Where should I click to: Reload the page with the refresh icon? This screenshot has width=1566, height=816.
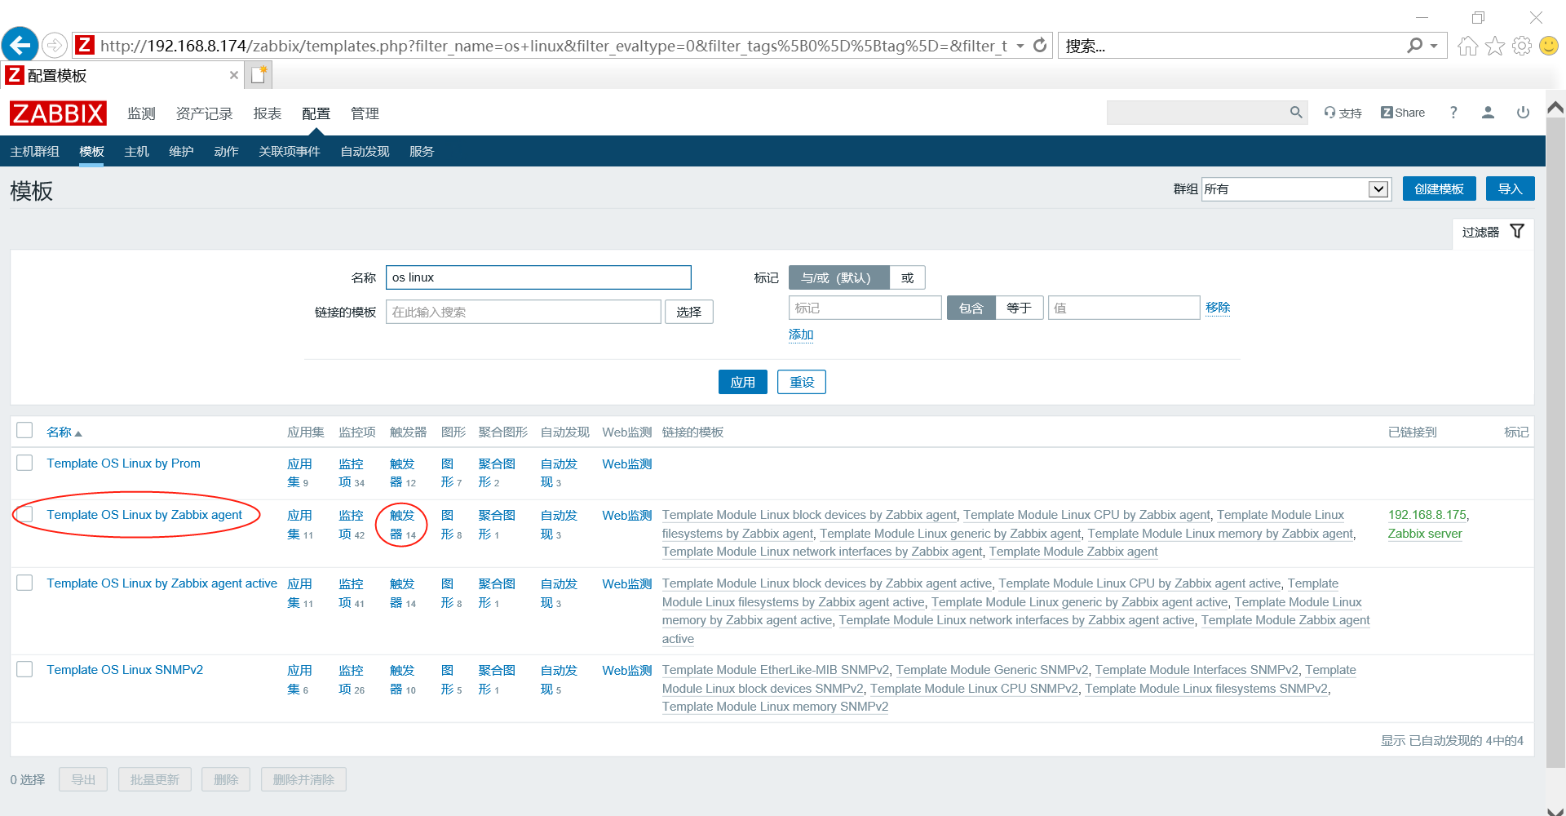1040,46
